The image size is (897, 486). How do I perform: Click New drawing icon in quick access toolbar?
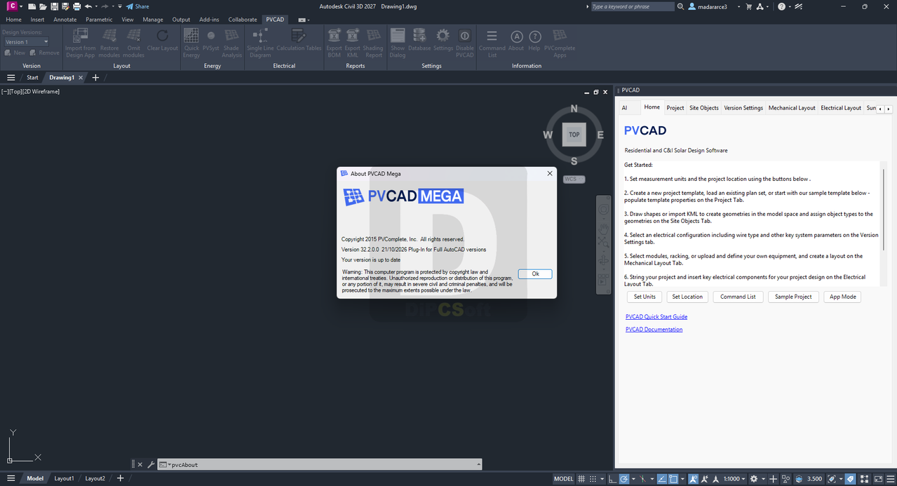[x=32, y=6]
